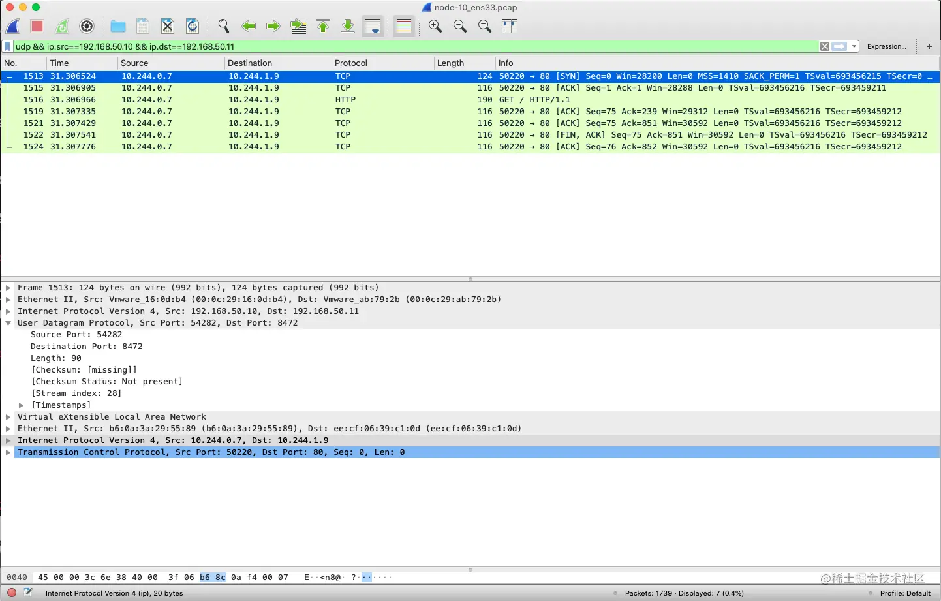Expand the outer Ethernet II Vmware section
Screen dimensions: 941x601
tap(8, 300)
